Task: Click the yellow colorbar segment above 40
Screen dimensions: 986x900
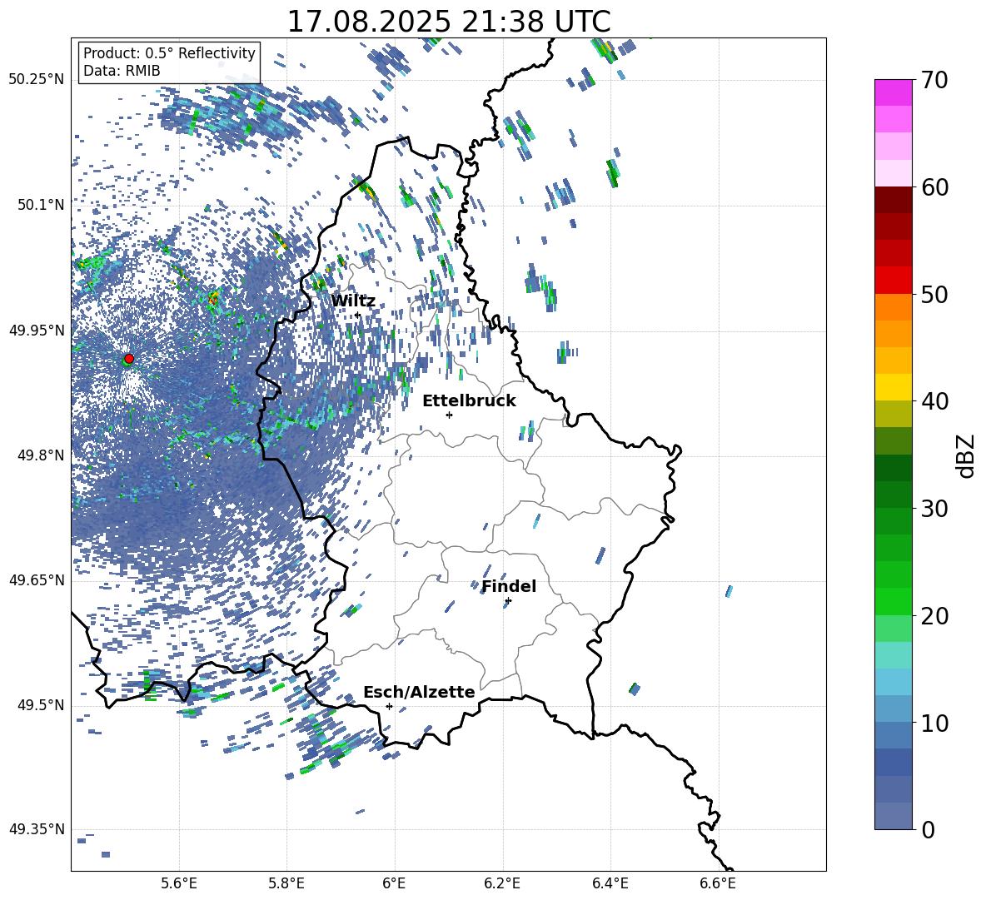Action: 893,387
